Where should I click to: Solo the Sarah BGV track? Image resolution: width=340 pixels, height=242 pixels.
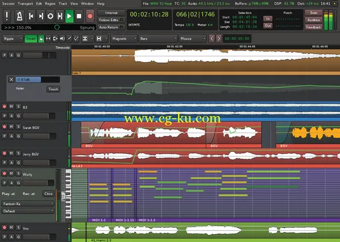(x=19, y=127)
